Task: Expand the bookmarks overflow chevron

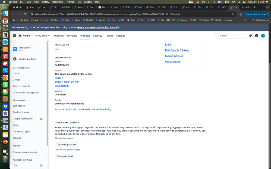Action: [245, 20]
